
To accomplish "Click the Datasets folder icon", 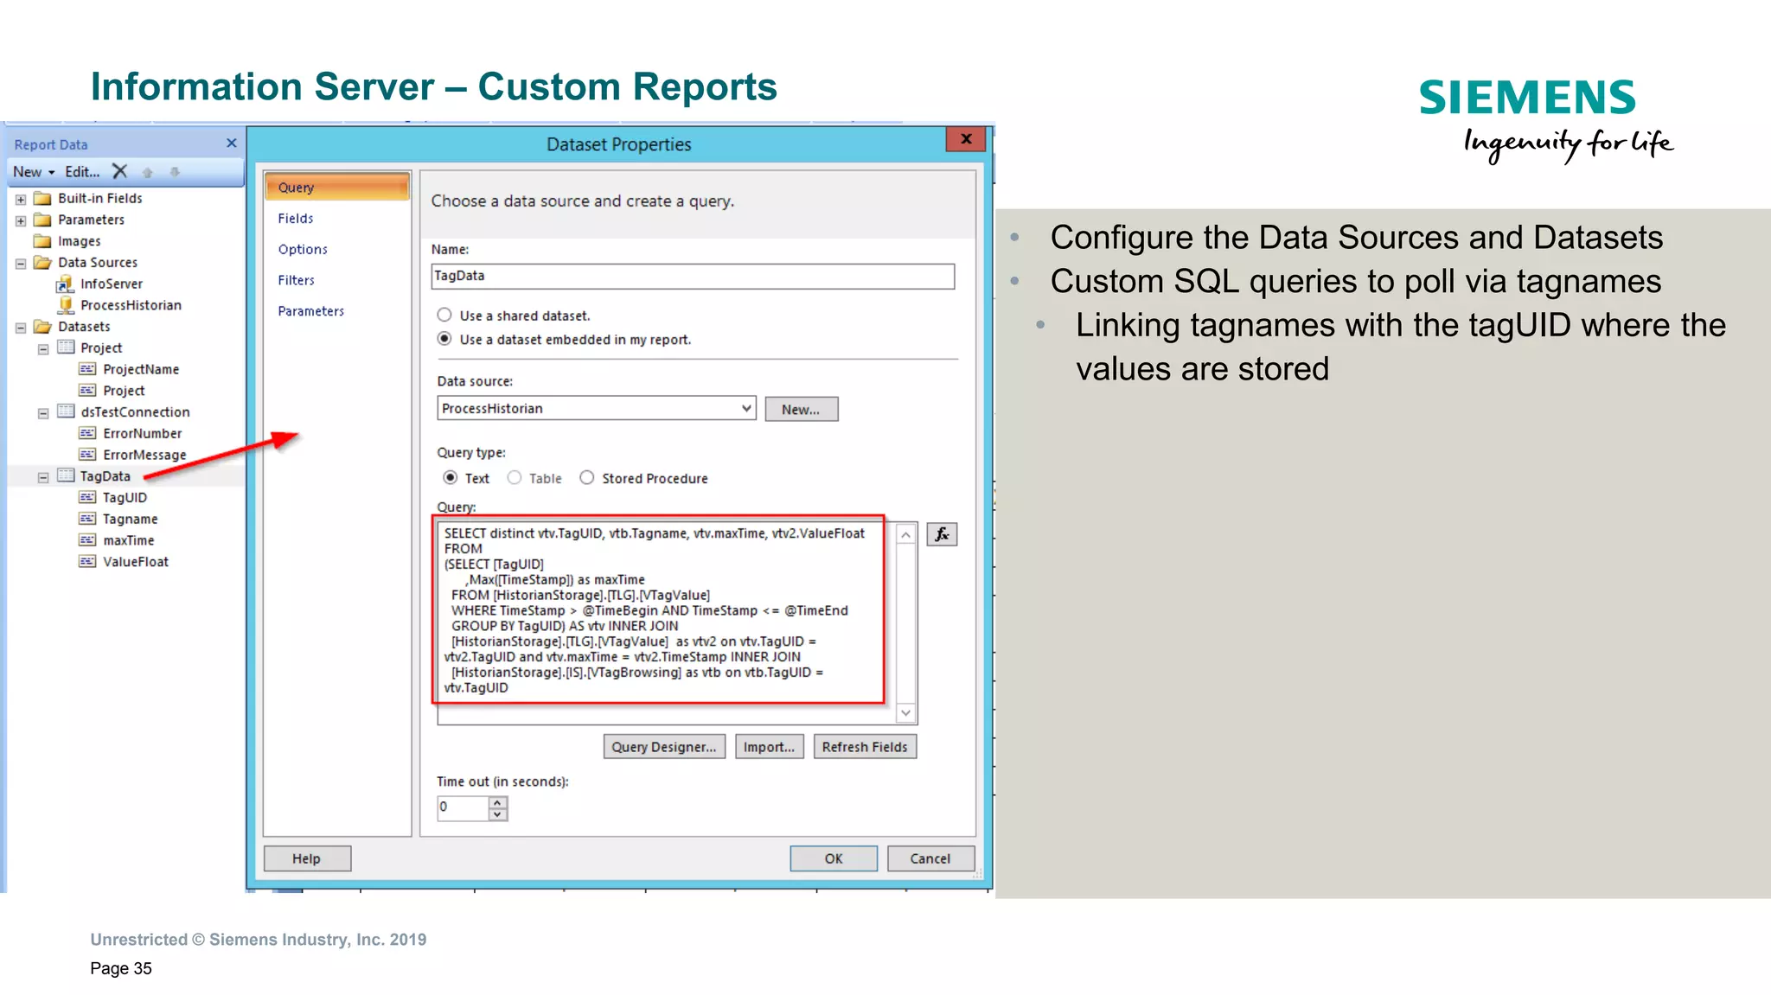I will click(x=42, y=327).
